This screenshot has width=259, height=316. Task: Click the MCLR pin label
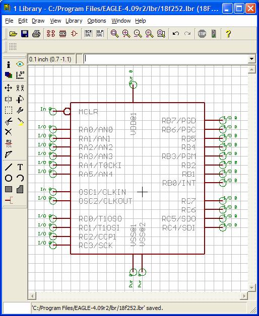point(88,112)
